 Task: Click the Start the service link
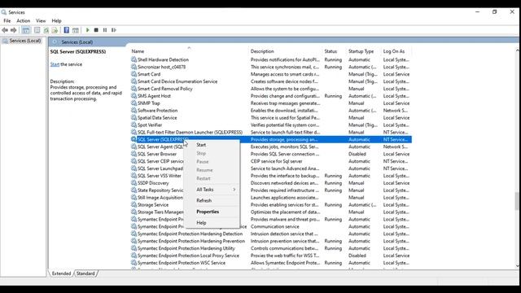tap(55, 64)
